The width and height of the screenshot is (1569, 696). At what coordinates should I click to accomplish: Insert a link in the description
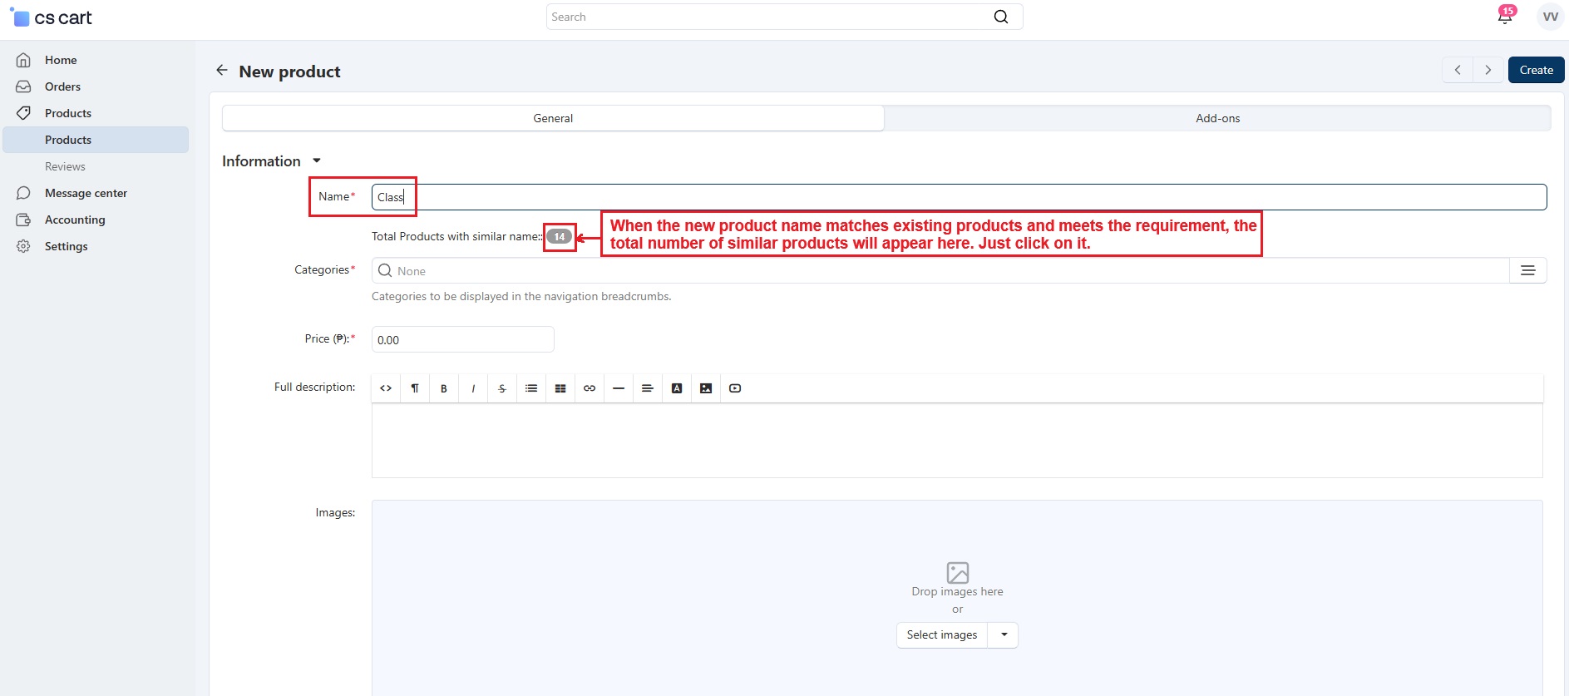(x=590, y=388)
